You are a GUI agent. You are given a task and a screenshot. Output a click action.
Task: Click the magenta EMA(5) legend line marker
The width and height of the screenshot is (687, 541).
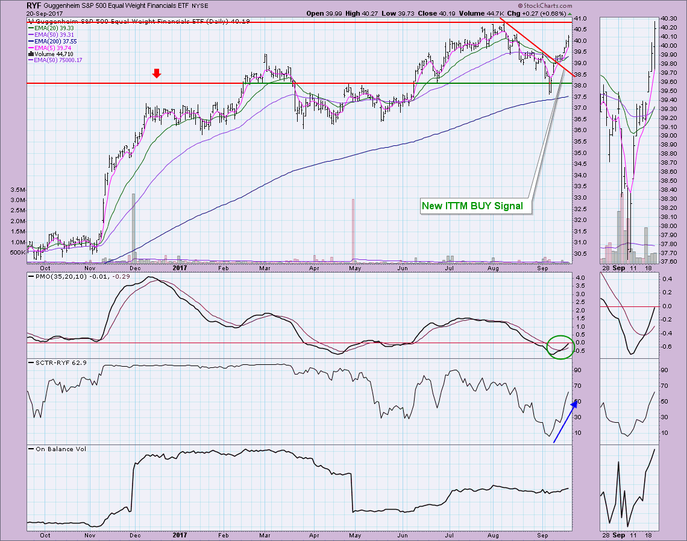(x=31, y=48)
